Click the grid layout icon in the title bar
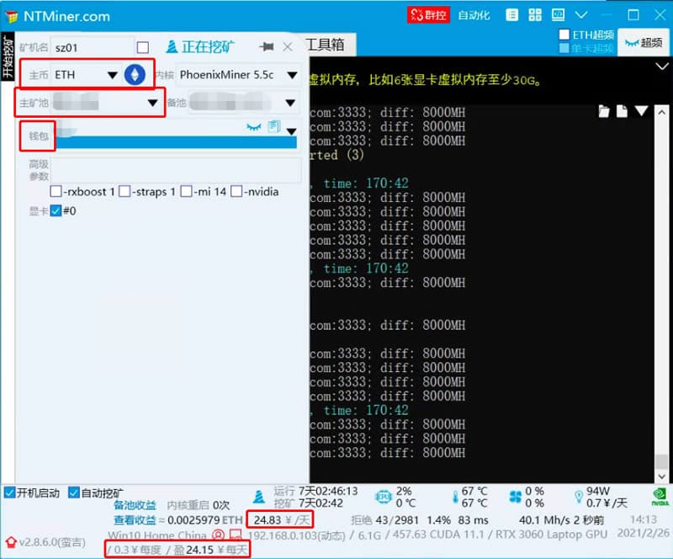 (535, 14)
